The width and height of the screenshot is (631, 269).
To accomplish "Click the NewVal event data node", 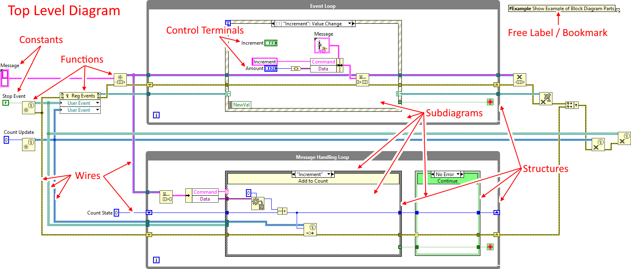I will tap(240, 105).
